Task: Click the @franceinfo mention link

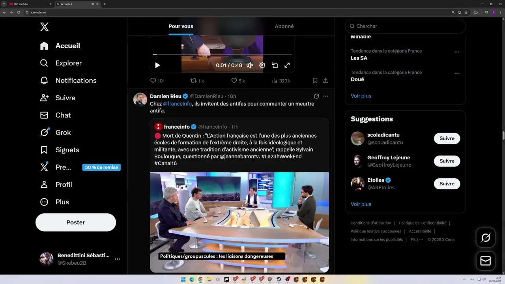Action: pyautogui.click(x=177, y=104)
